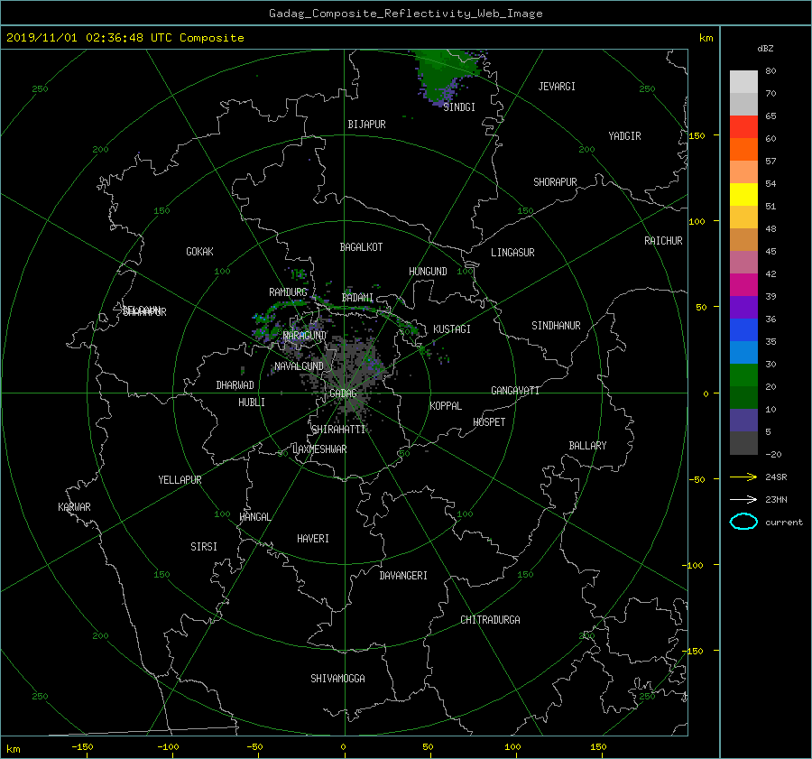Click the HANGAL city label
This screenshot has height=759, width=812.
tap(254, 517)
